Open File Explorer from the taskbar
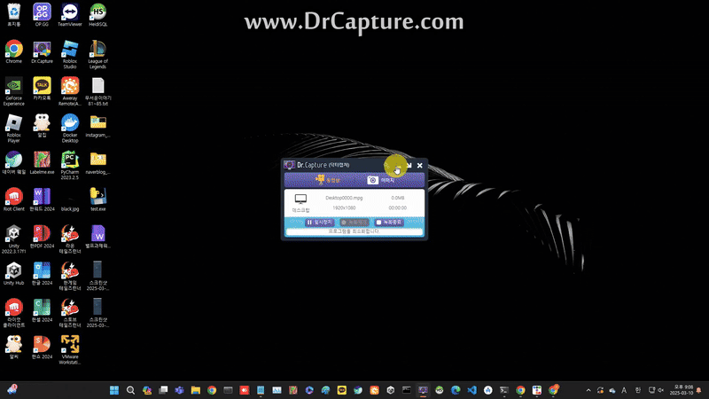Viewport: 709px width, 399px height. click(195, 390)
